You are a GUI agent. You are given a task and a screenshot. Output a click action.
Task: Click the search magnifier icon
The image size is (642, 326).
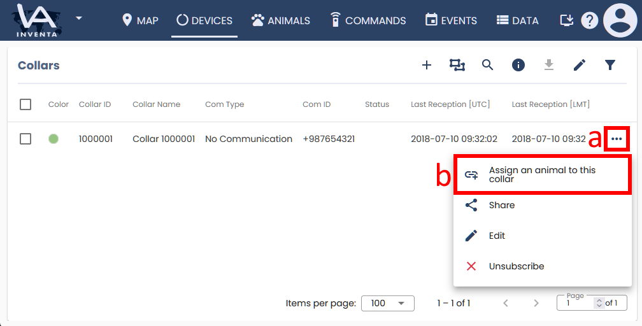click(488, 65)
